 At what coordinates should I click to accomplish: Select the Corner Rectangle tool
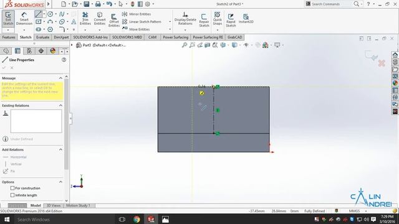click(39, 22)
